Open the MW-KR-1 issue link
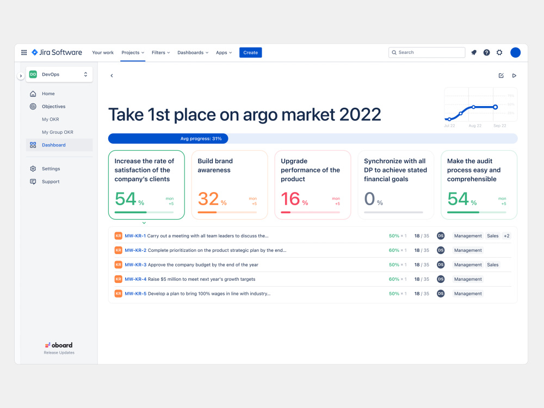The width and height of the screenshot is (544, 408). pyautogui.click(x=135, y=236)
